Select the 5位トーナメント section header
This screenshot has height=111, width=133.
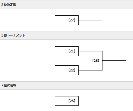[66, 35]
